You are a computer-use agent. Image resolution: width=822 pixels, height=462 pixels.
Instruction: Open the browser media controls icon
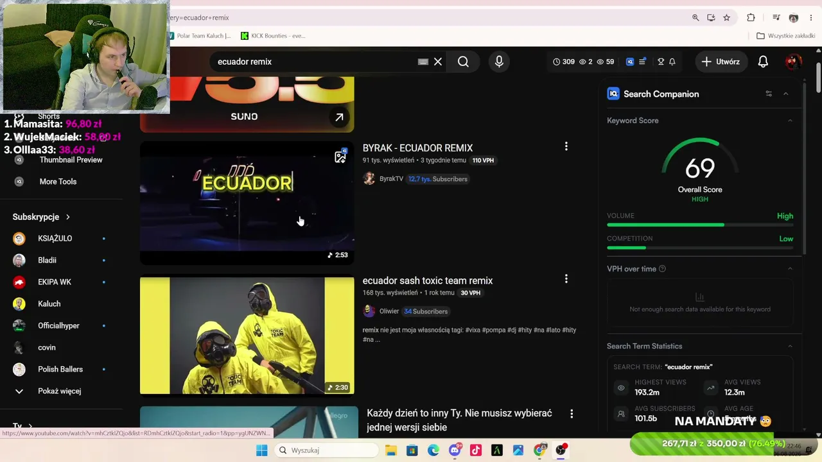pos(776,17)
